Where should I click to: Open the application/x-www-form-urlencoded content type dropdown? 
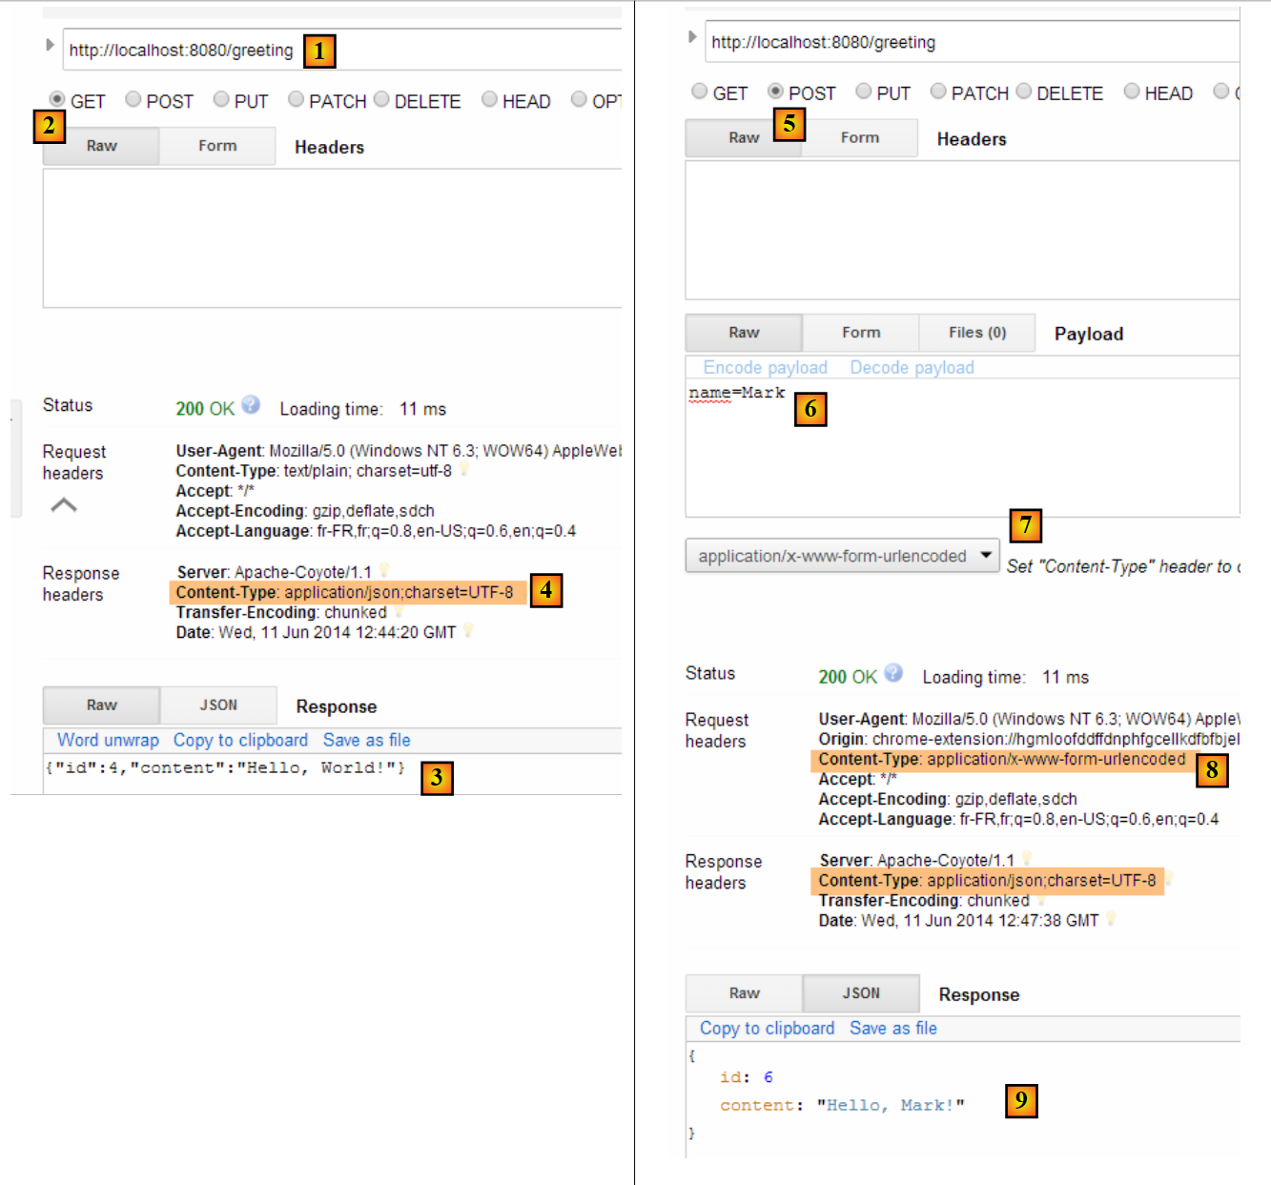(x=842, y=556)
